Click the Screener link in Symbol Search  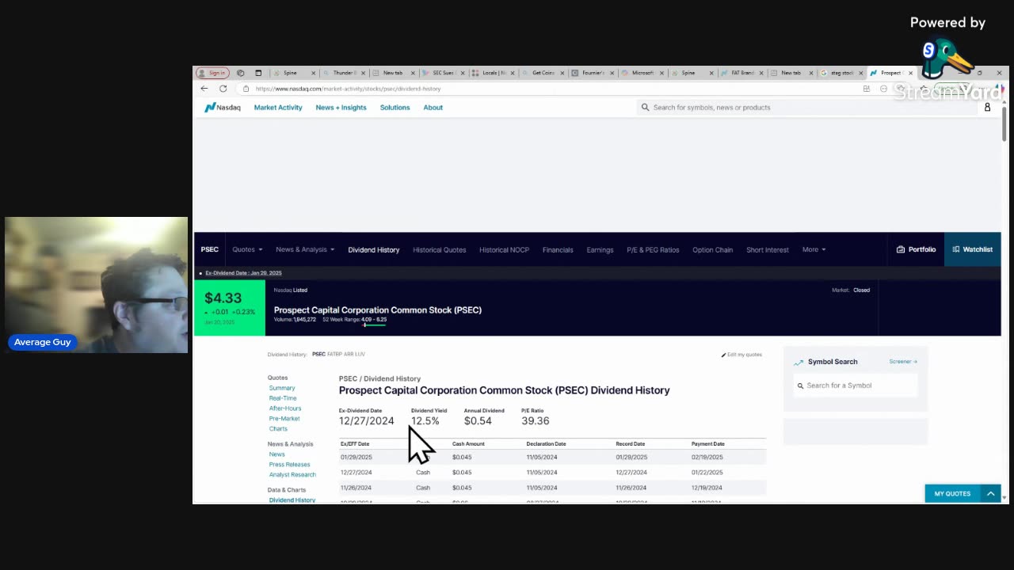coord(903,362)
